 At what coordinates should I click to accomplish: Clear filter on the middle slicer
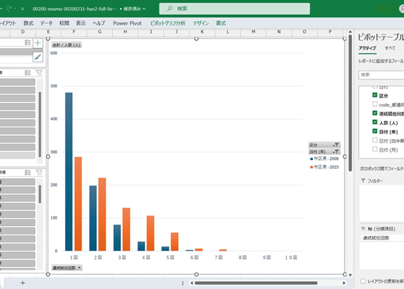click(x=39, y=73)
